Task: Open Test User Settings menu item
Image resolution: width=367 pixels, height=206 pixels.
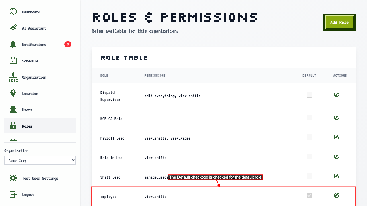Action: click(40, 178)
